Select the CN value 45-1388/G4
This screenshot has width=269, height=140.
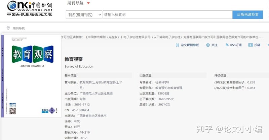(x=80, y=110)
